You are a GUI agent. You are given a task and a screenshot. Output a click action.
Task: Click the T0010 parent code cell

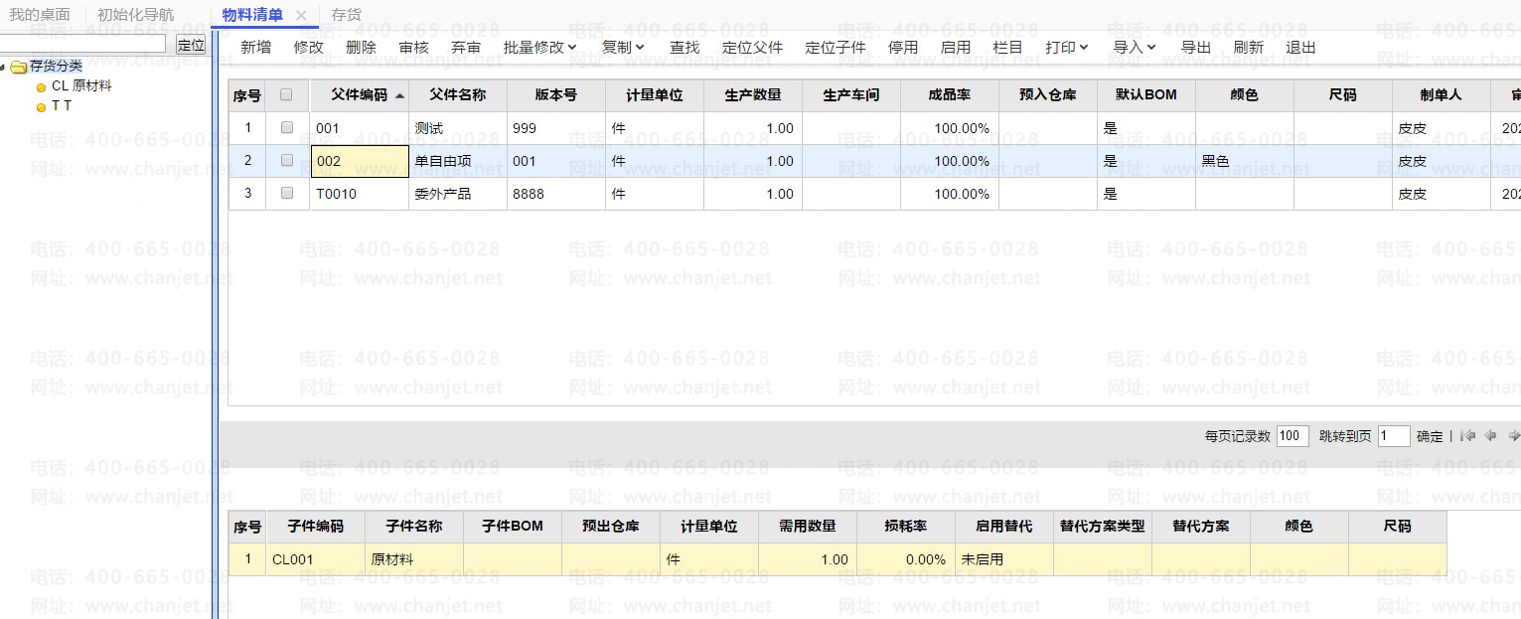pos(360,194)
